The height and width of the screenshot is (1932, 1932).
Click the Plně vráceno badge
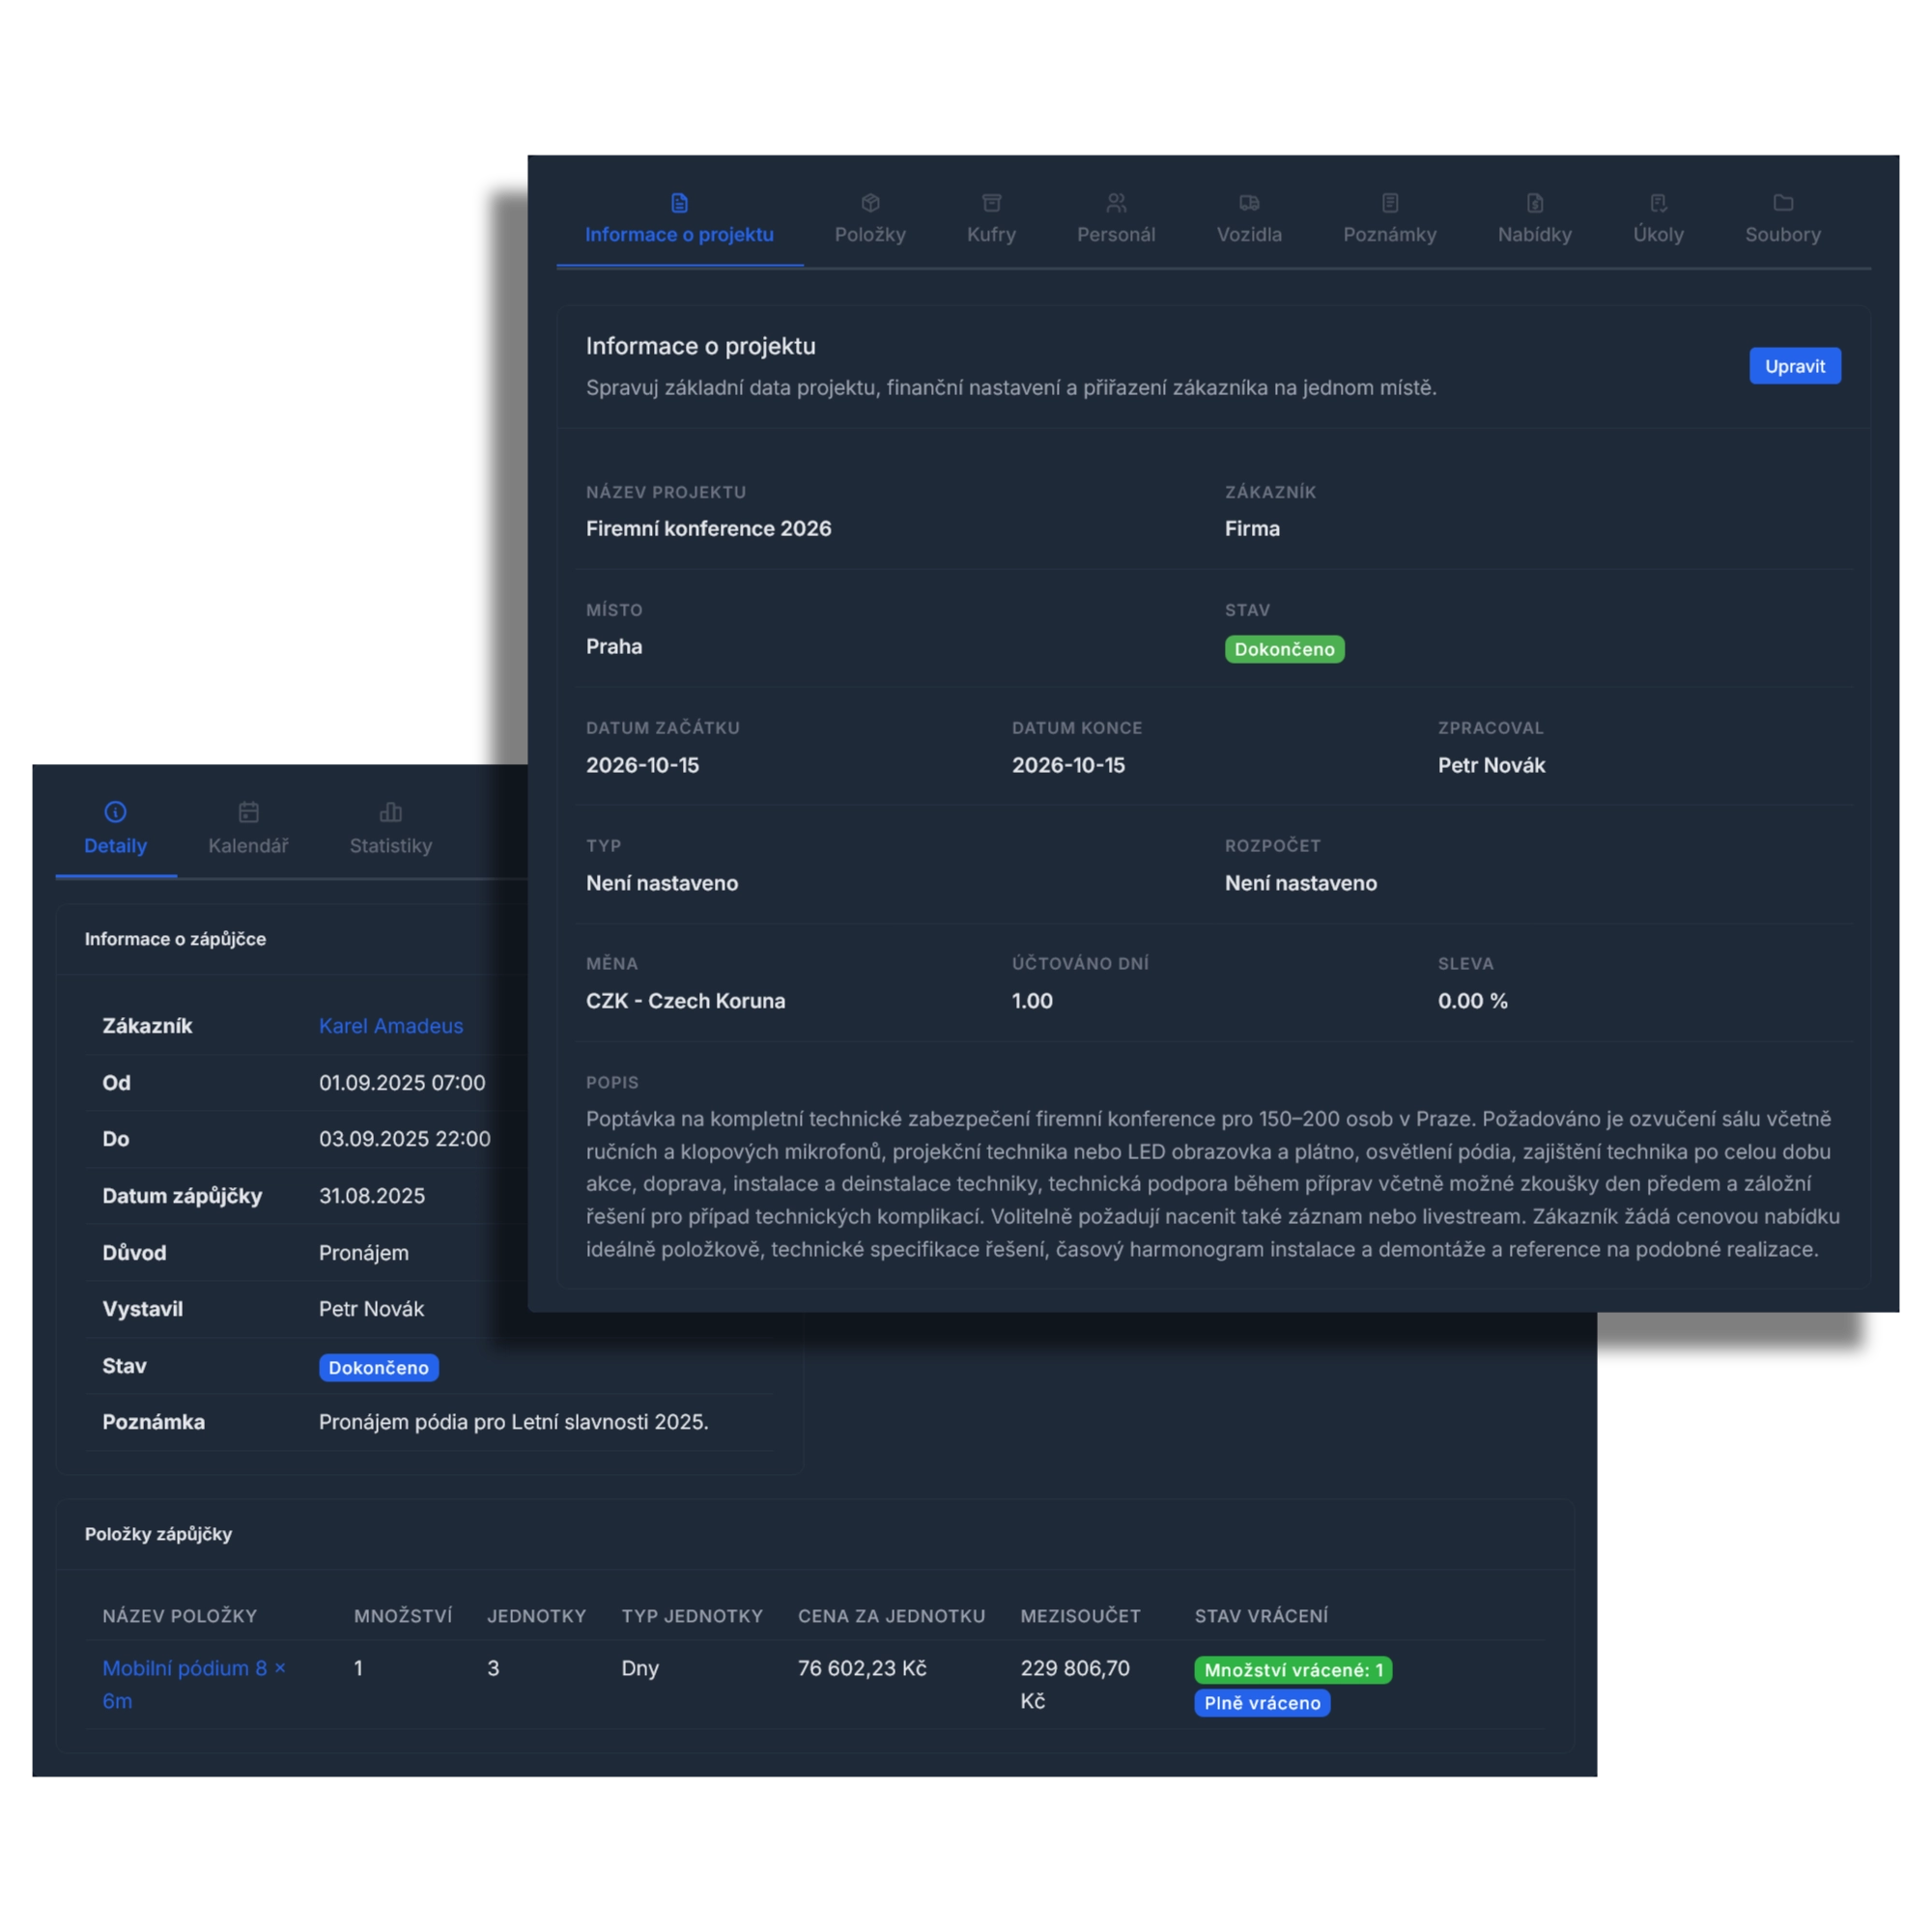pos(1261,1703)
